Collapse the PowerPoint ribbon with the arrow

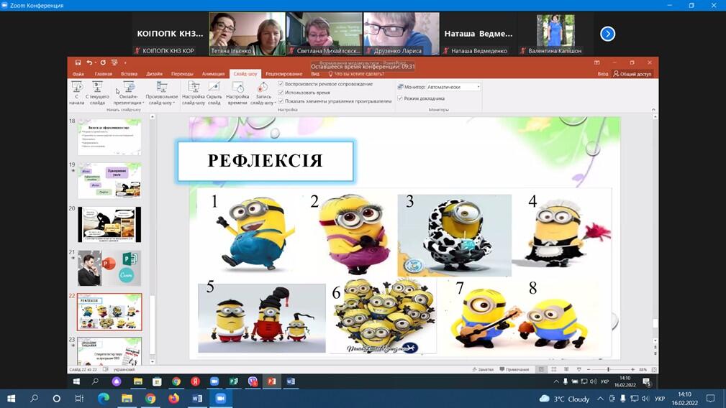click(x=653, y=110)
